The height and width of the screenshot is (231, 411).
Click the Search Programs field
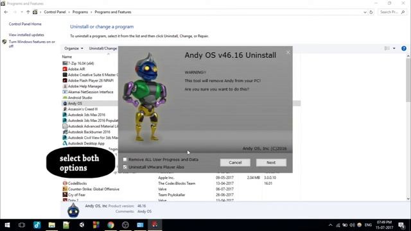click(392, 12)
